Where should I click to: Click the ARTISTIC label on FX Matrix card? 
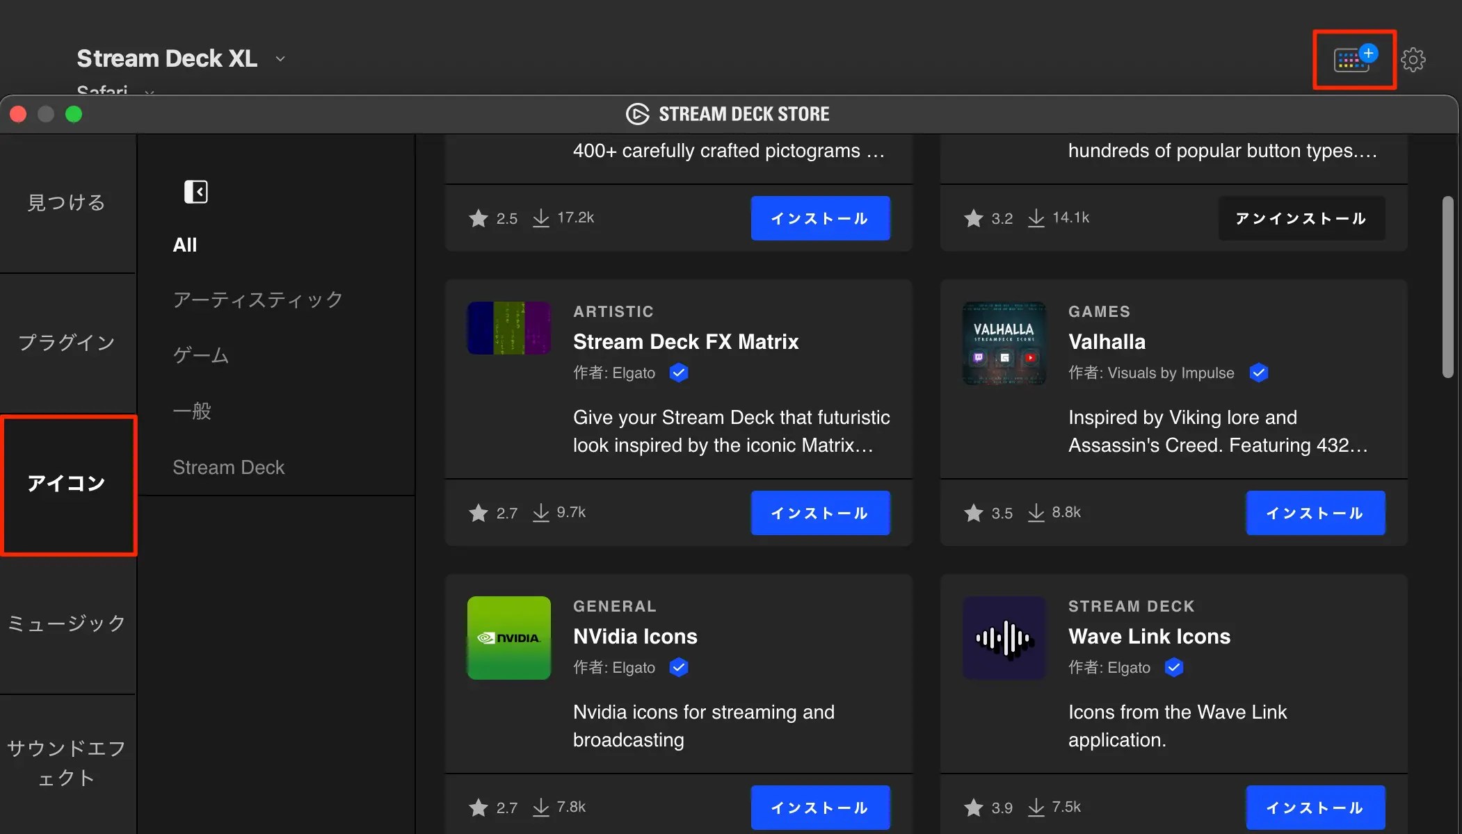coord(613,311)
